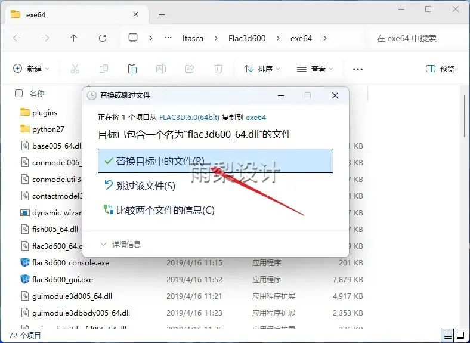Select the contactmodel file row
470x343 pixels.
51,196
